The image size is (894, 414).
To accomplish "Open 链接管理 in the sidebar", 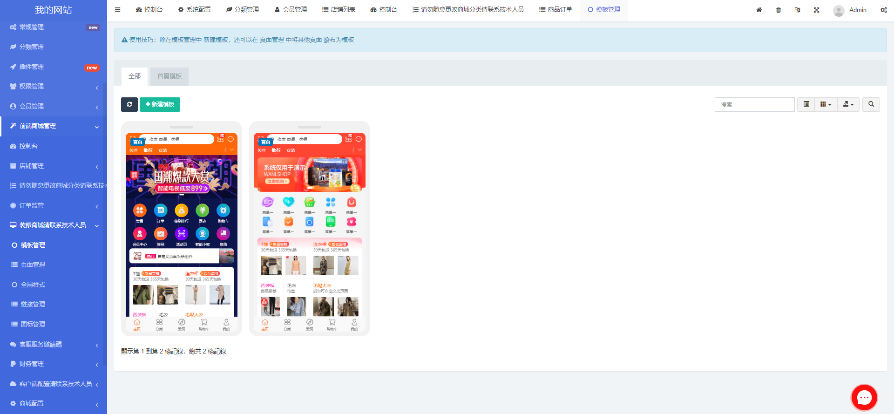I will [54, 304].
